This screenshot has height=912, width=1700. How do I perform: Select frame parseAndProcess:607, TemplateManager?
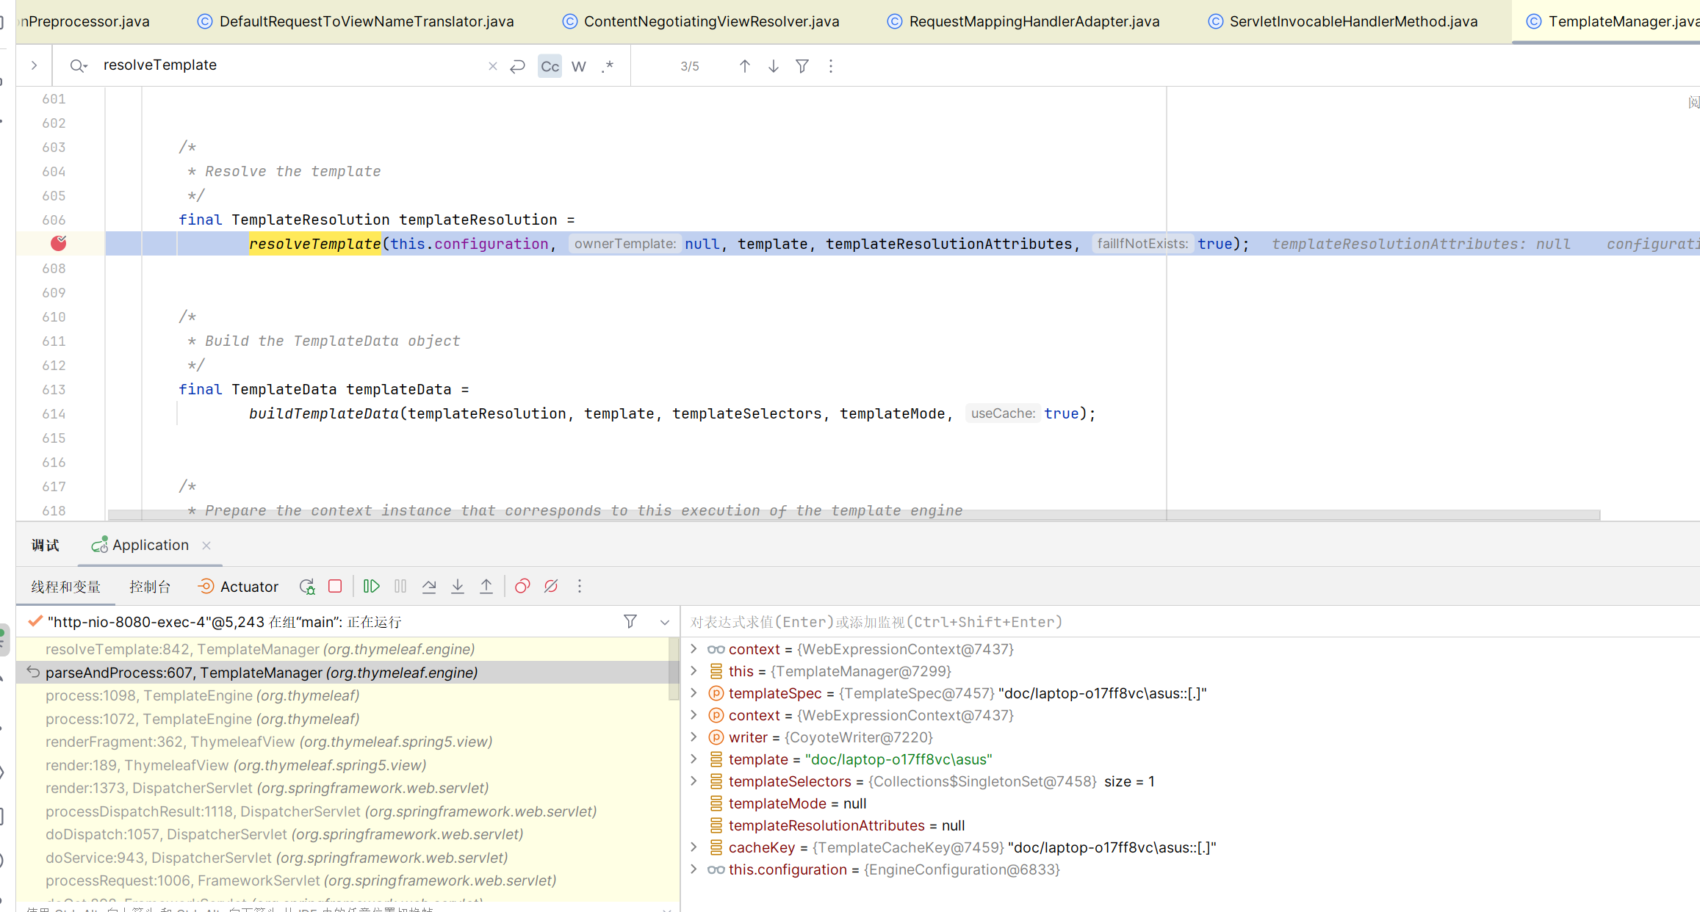(344, 673)
